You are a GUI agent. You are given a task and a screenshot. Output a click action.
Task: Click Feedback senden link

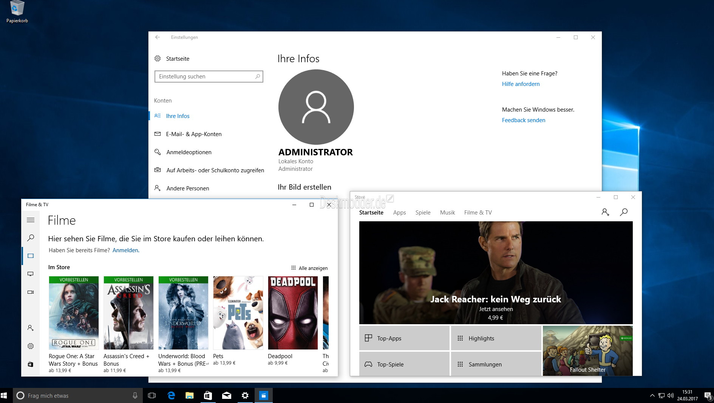point(523,120)
